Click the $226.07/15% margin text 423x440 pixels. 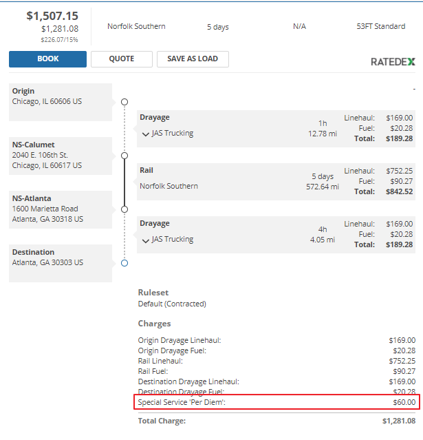point(59,39)
